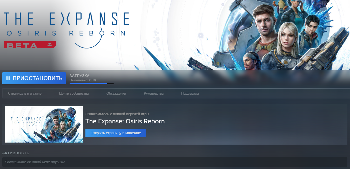
Task: Click the ЗАГРУЗКА status label
Action: (79, 76)
